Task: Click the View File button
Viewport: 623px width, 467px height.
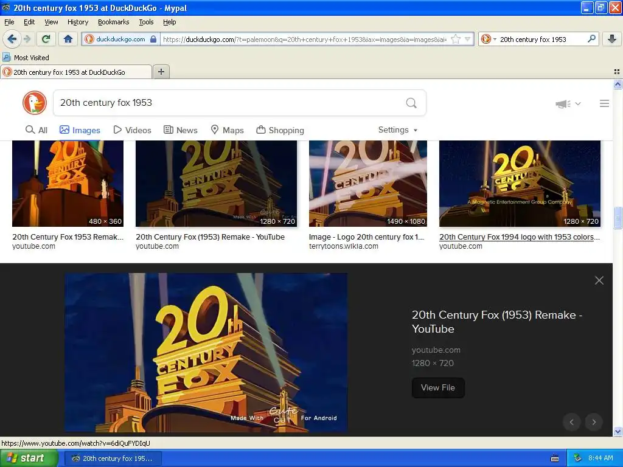Action: click(438, 387)
